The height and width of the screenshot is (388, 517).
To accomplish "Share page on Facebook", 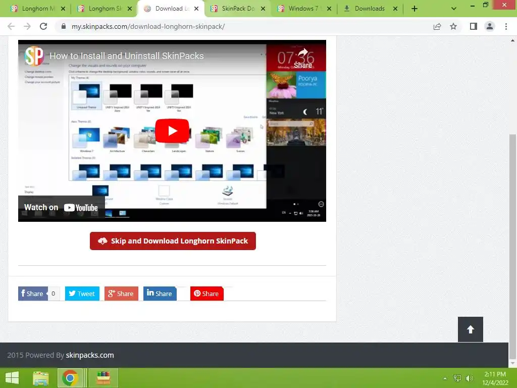I will tap(33, 294).
